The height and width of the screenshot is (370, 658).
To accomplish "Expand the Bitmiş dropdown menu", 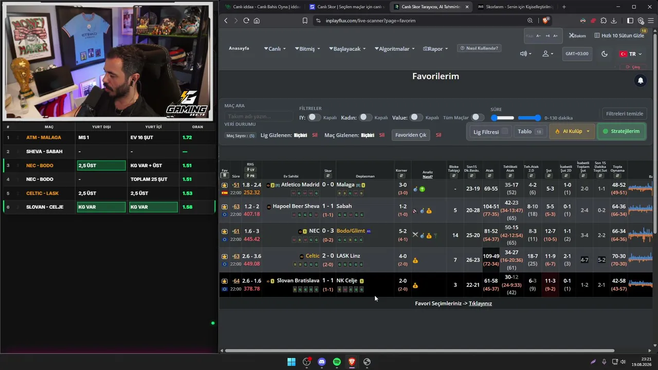I will tap(307, 49).
